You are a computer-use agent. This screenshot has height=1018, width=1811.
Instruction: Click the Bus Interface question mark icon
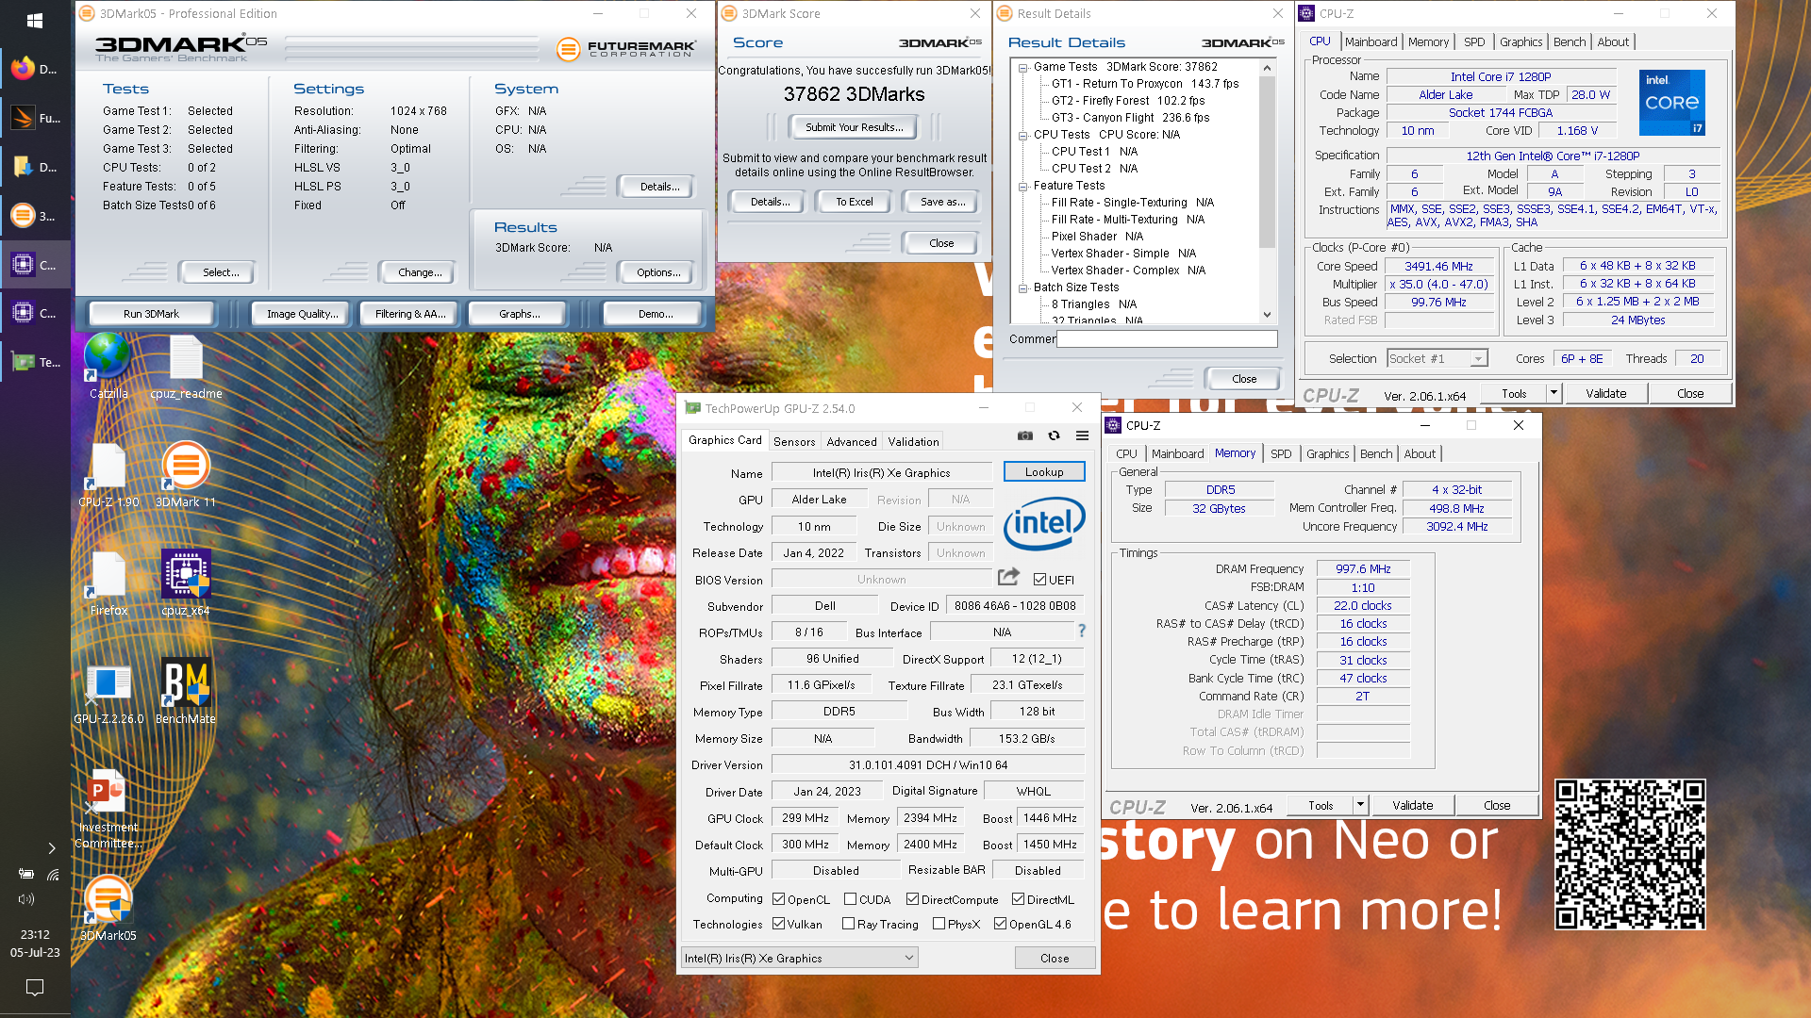click(1082, 631)
